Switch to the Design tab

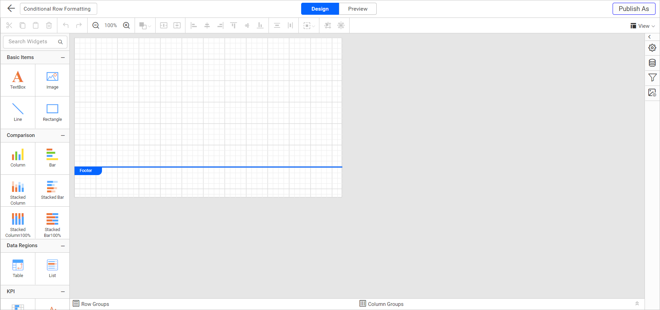(x=320, y=9)
